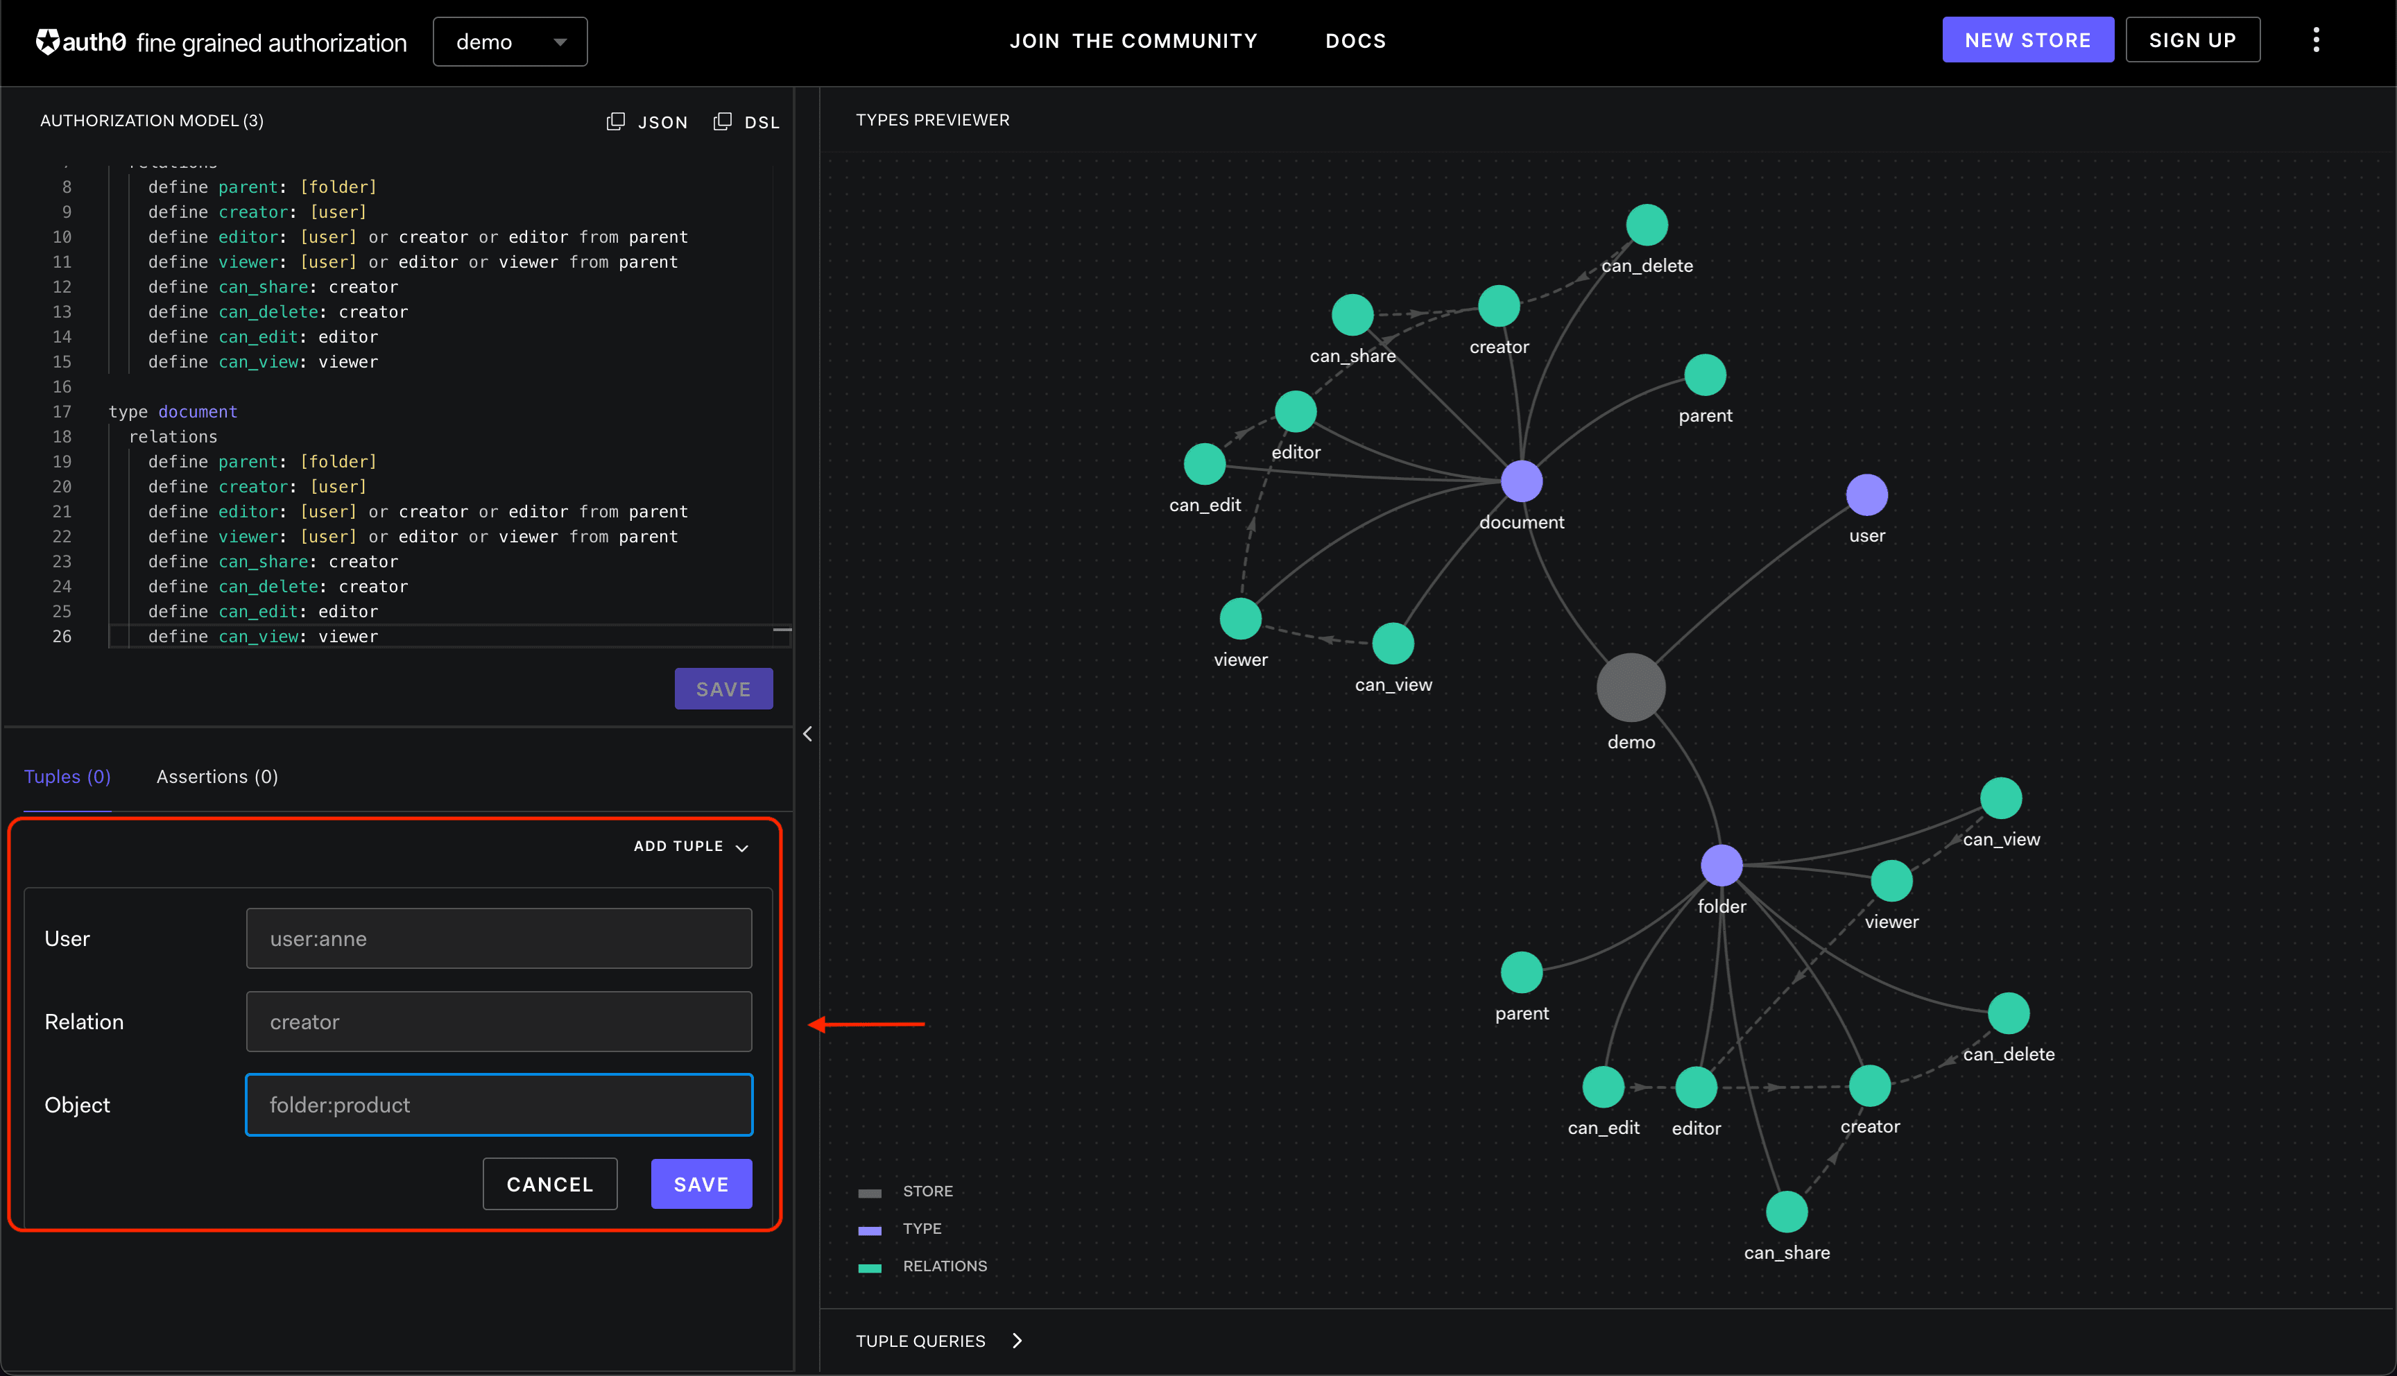Click line 14 'define can_edit: editor'
The height and width of the screenshot is (1376, 2397).
tap(263, 337)
